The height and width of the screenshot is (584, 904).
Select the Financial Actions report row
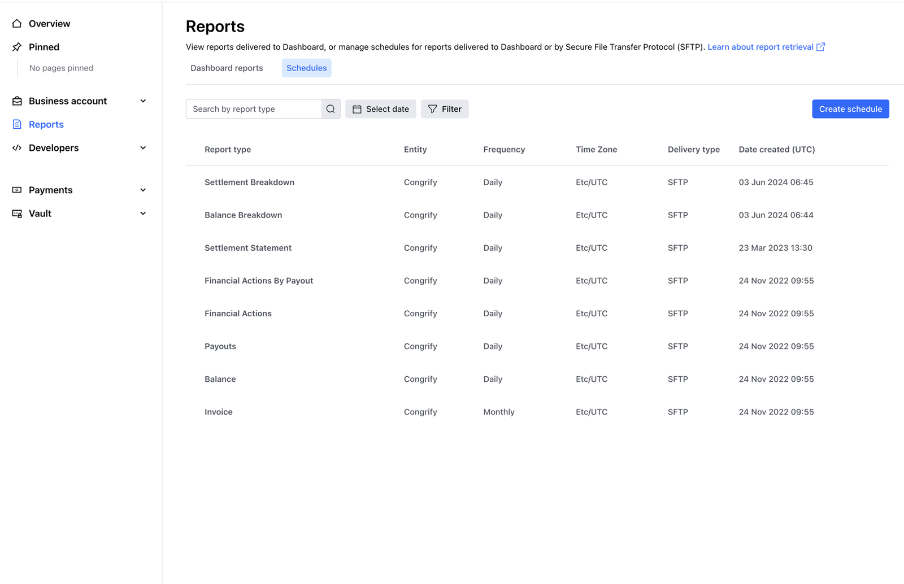click(x=537, y=313)
